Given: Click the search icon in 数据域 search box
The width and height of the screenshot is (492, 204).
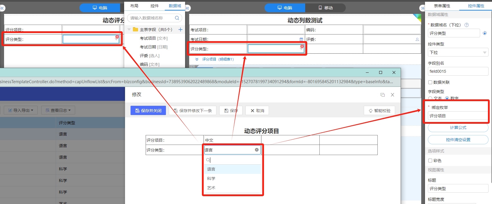Looking at the screenshot, I should pyautogui.click(x=177, y=18).
